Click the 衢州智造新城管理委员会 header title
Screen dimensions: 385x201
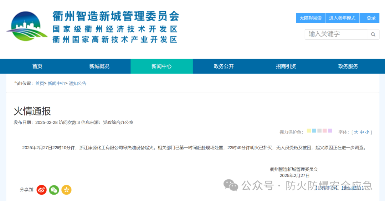click(116, 16)
